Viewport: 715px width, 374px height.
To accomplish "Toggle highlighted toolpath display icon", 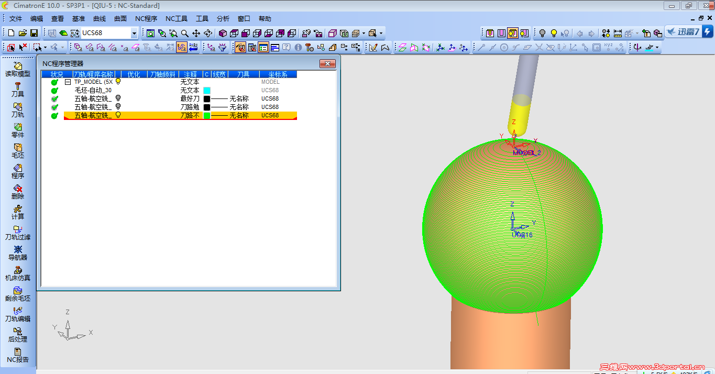I will 182,47.
